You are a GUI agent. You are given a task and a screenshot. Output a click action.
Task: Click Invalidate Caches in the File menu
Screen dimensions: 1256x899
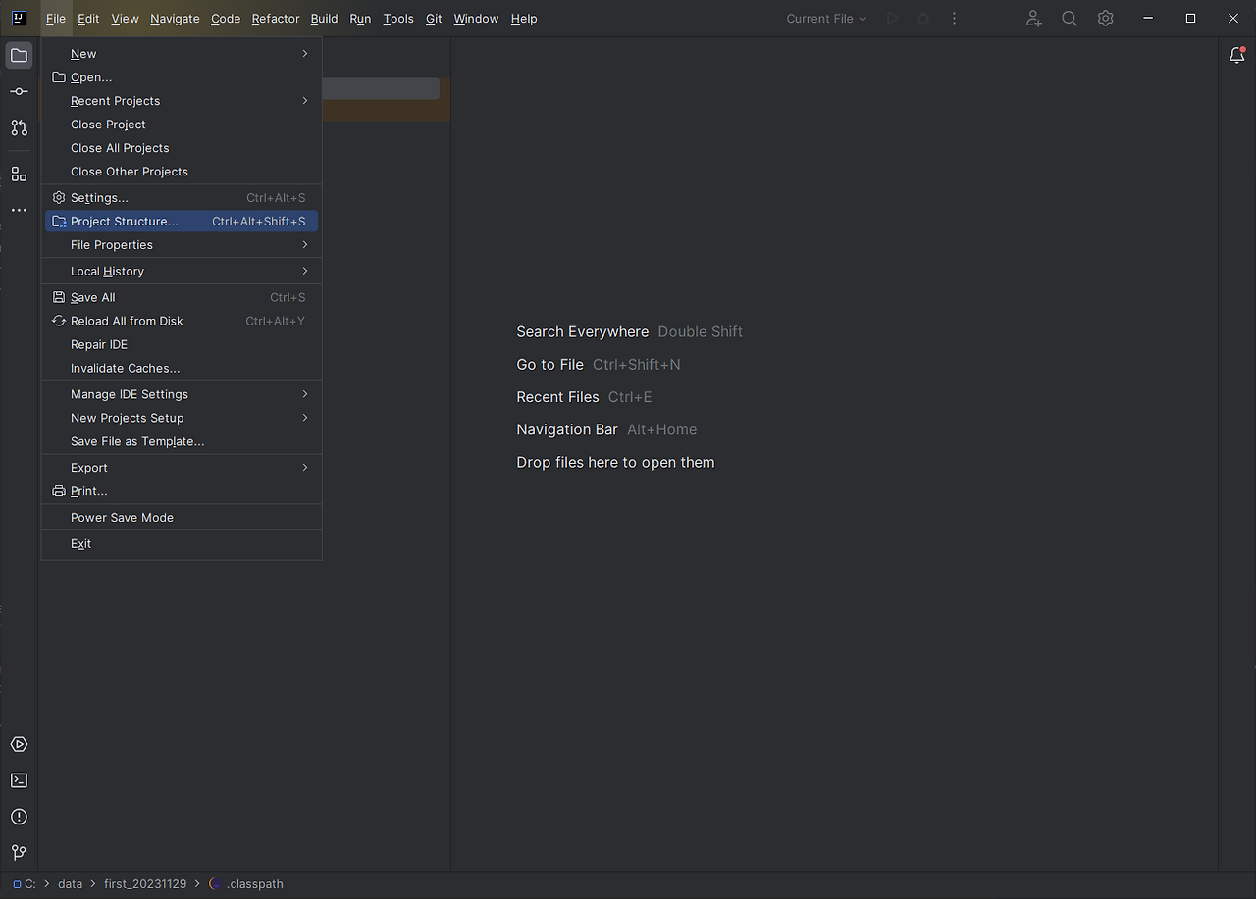coord(125,368)
